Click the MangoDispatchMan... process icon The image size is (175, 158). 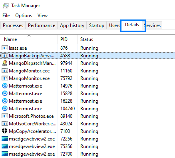[5, 63]
